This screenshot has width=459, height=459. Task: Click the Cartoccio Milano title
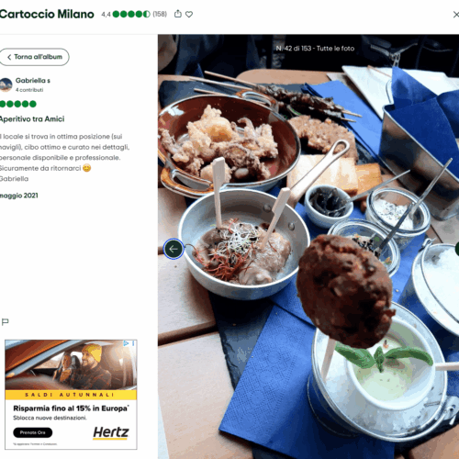tap(47, 14)
